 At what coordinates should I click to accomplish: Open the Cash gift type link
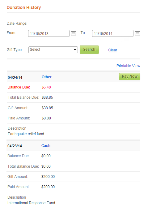coord(46,146)
